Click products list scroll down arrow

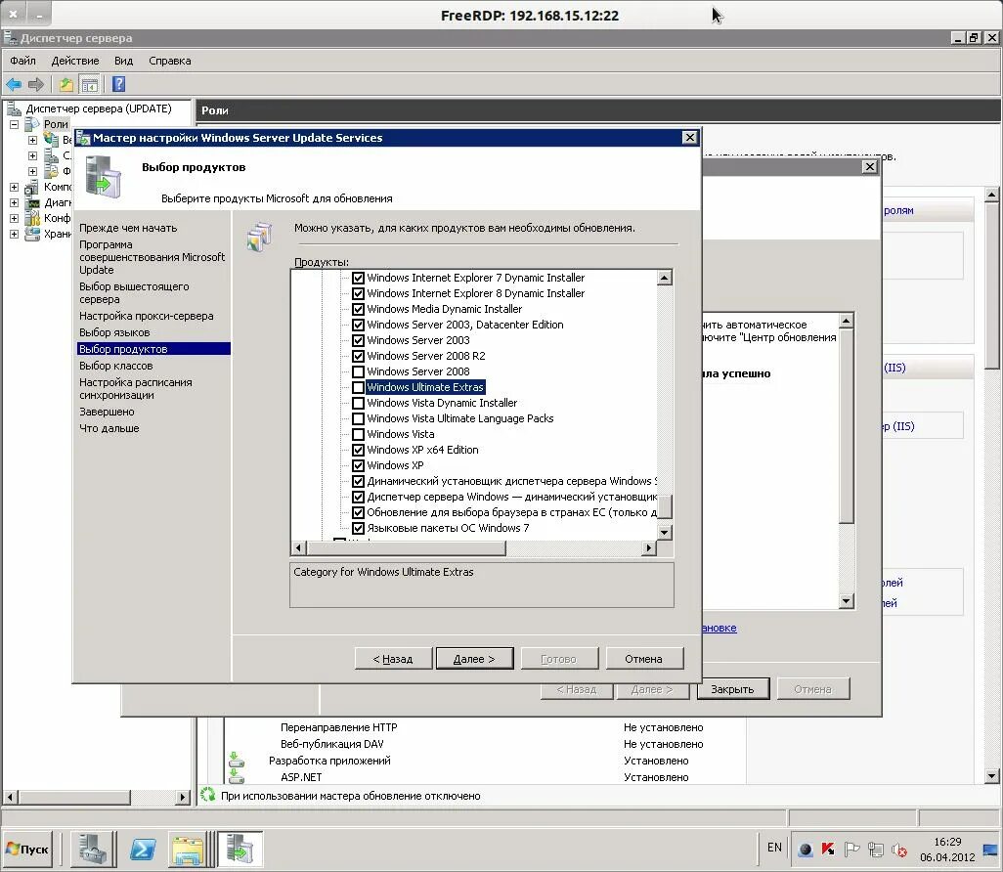pyautogui.click(x=665, y=532)
